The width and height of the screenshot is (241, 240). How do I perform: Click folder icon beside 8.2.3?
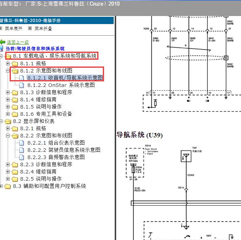[15, 165]
